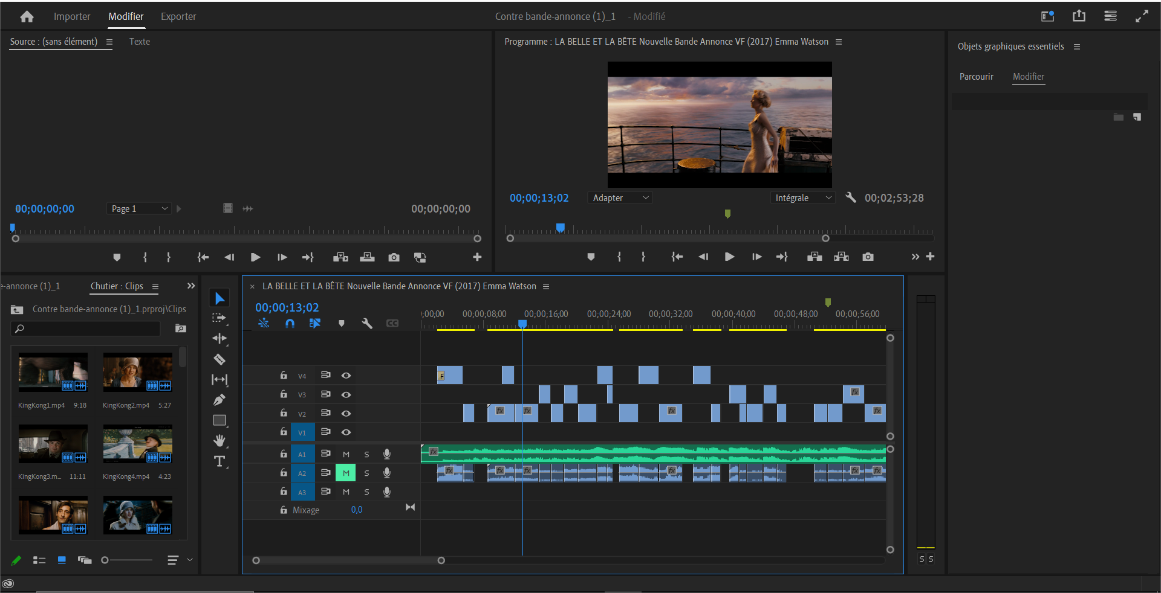Select the Pen tool

click(x=220, y=400)
